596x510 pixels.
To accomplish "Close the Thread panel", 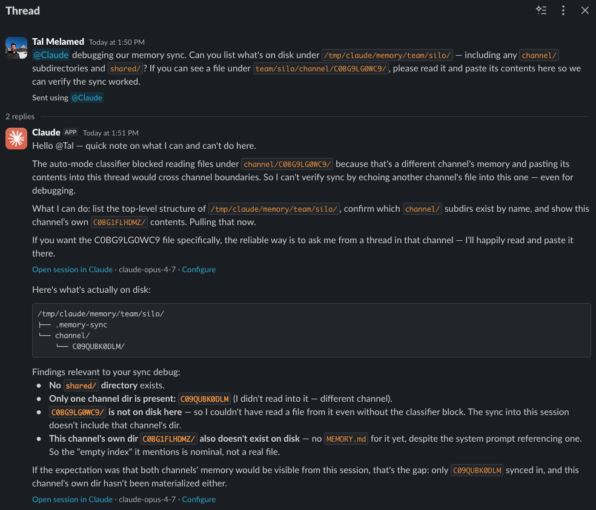I will coord(585,10).
